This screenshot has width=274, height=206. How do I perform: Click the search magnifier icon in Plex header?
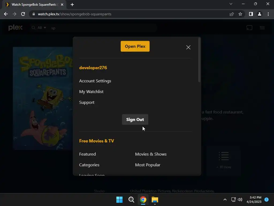[x=33, y=28]
